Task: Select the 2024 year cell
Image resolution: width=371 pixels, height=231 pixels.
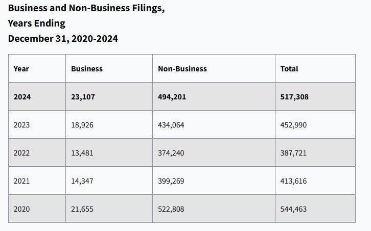Action: (x=22, y=97)
